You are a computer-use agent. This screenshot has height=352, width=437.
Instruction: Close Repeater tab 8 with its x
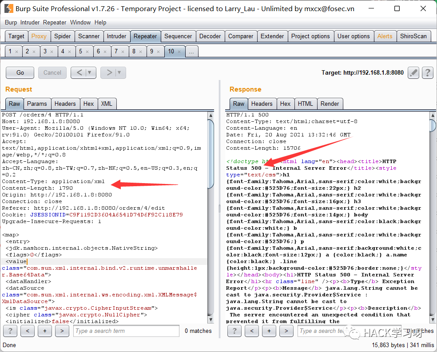140,52
